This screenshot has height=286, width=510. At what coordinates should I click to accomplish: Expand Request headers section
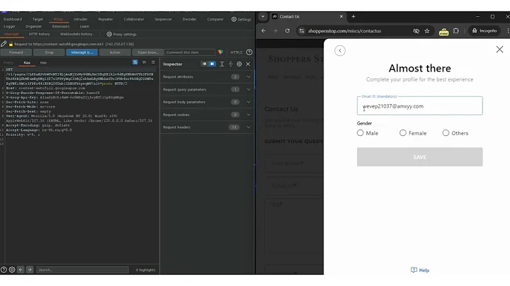(249, 127)
